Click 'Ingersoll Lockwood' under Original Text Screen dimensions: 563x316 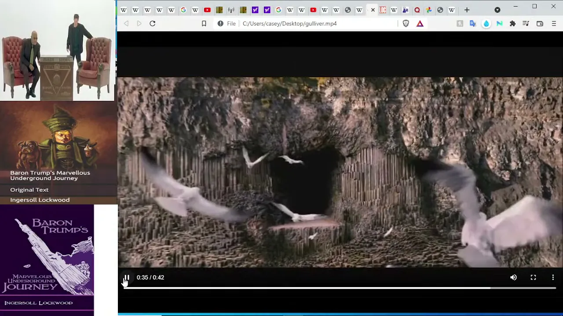40,200
